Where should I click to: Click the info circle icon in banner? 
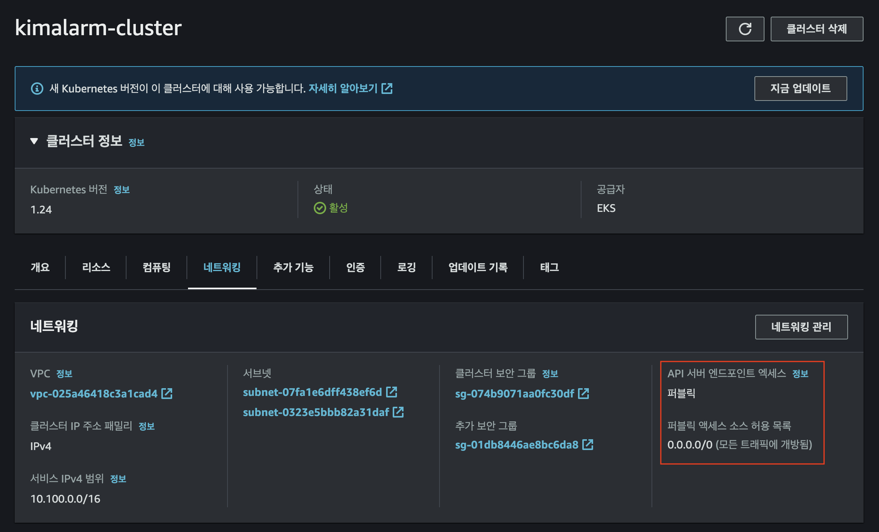37,89
